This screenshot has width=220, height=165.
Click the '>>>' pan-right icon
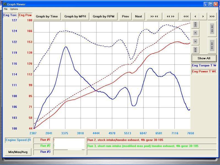pyautogui.click(x=212, y=16)
